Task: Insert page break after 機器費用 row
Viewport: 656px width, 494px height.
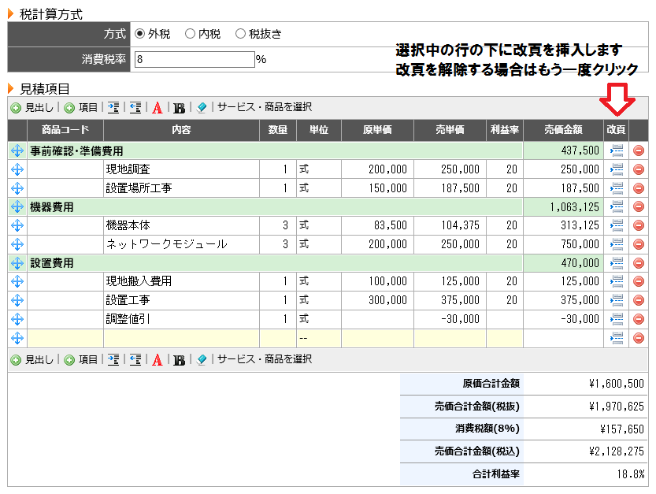Action: 617,206
